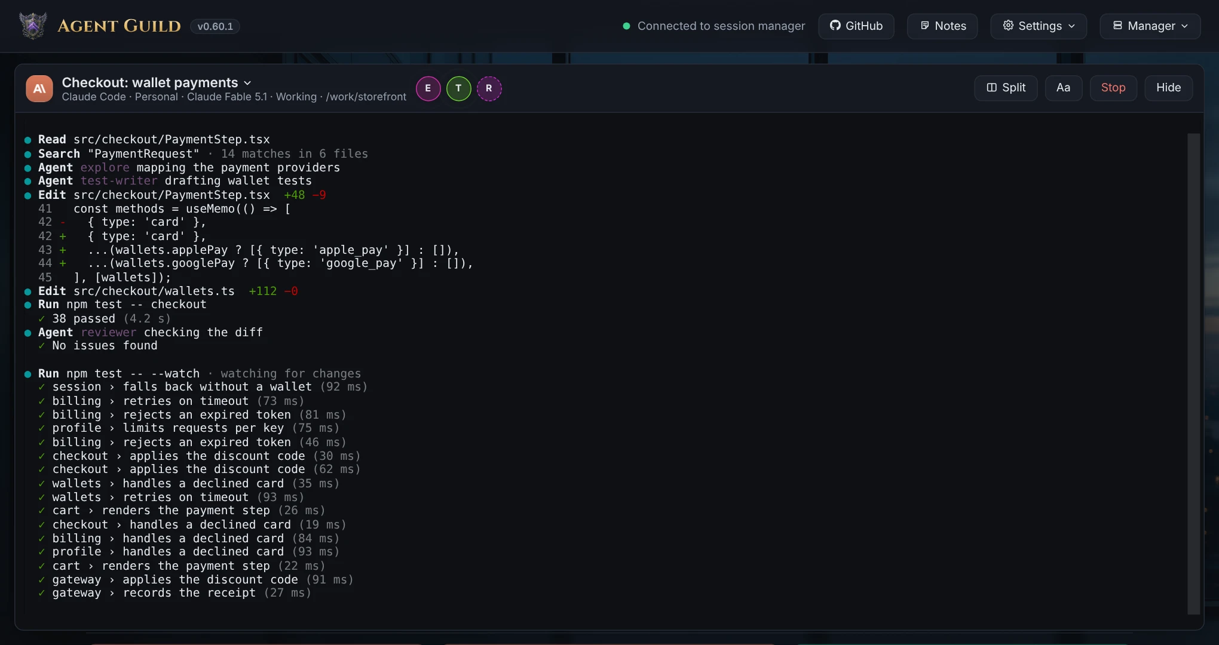Click the terminal output scrollbar
Screen dimensions: 1219x645
coord(1193,373)
